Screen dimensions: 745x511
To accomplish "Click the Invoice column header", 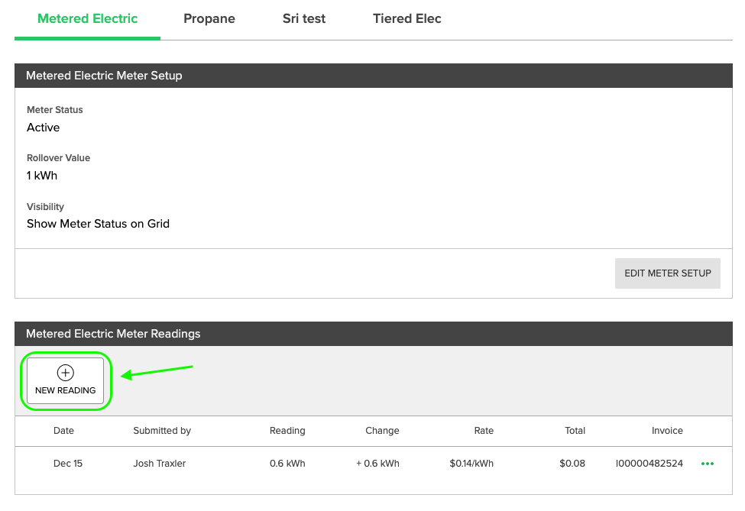I will coord(667,431).
